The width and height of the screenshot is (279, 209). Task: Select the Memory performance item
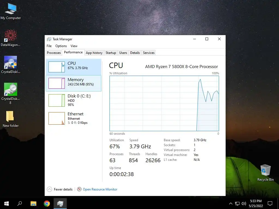click(74, 83)
